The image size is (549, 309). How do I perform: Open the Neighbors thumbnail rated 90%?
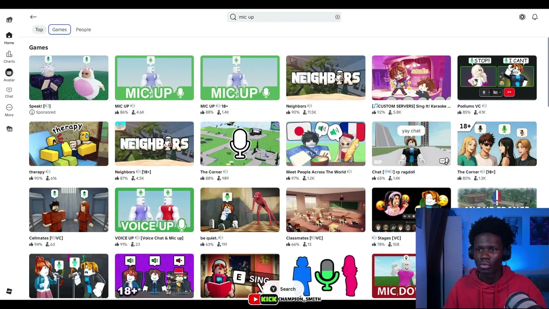[x=326, y=78]
